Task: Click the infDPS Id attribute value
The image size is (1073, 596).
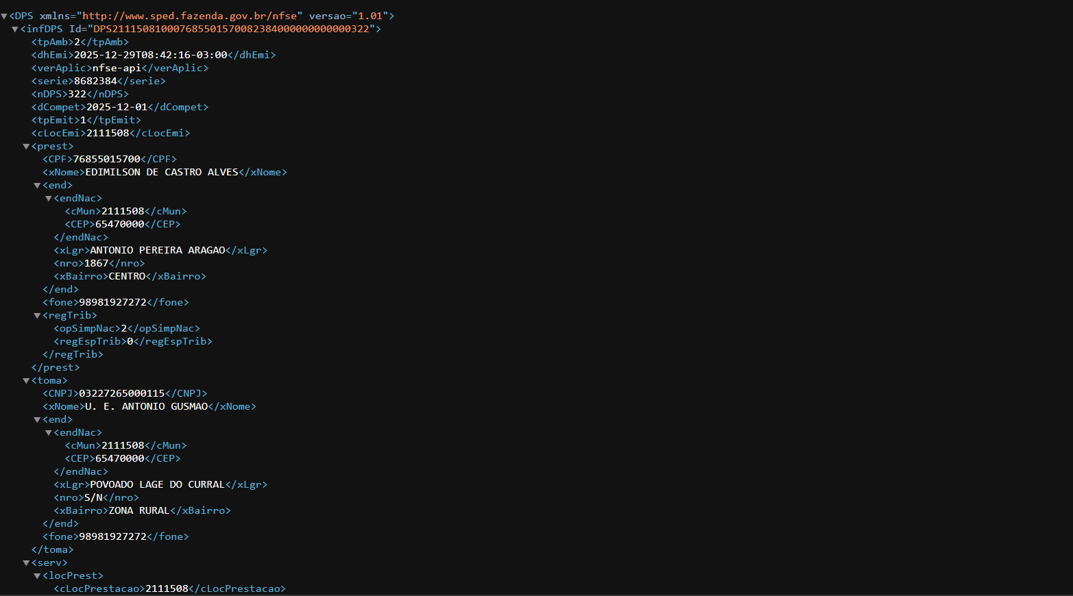Action: click(231, 29)
